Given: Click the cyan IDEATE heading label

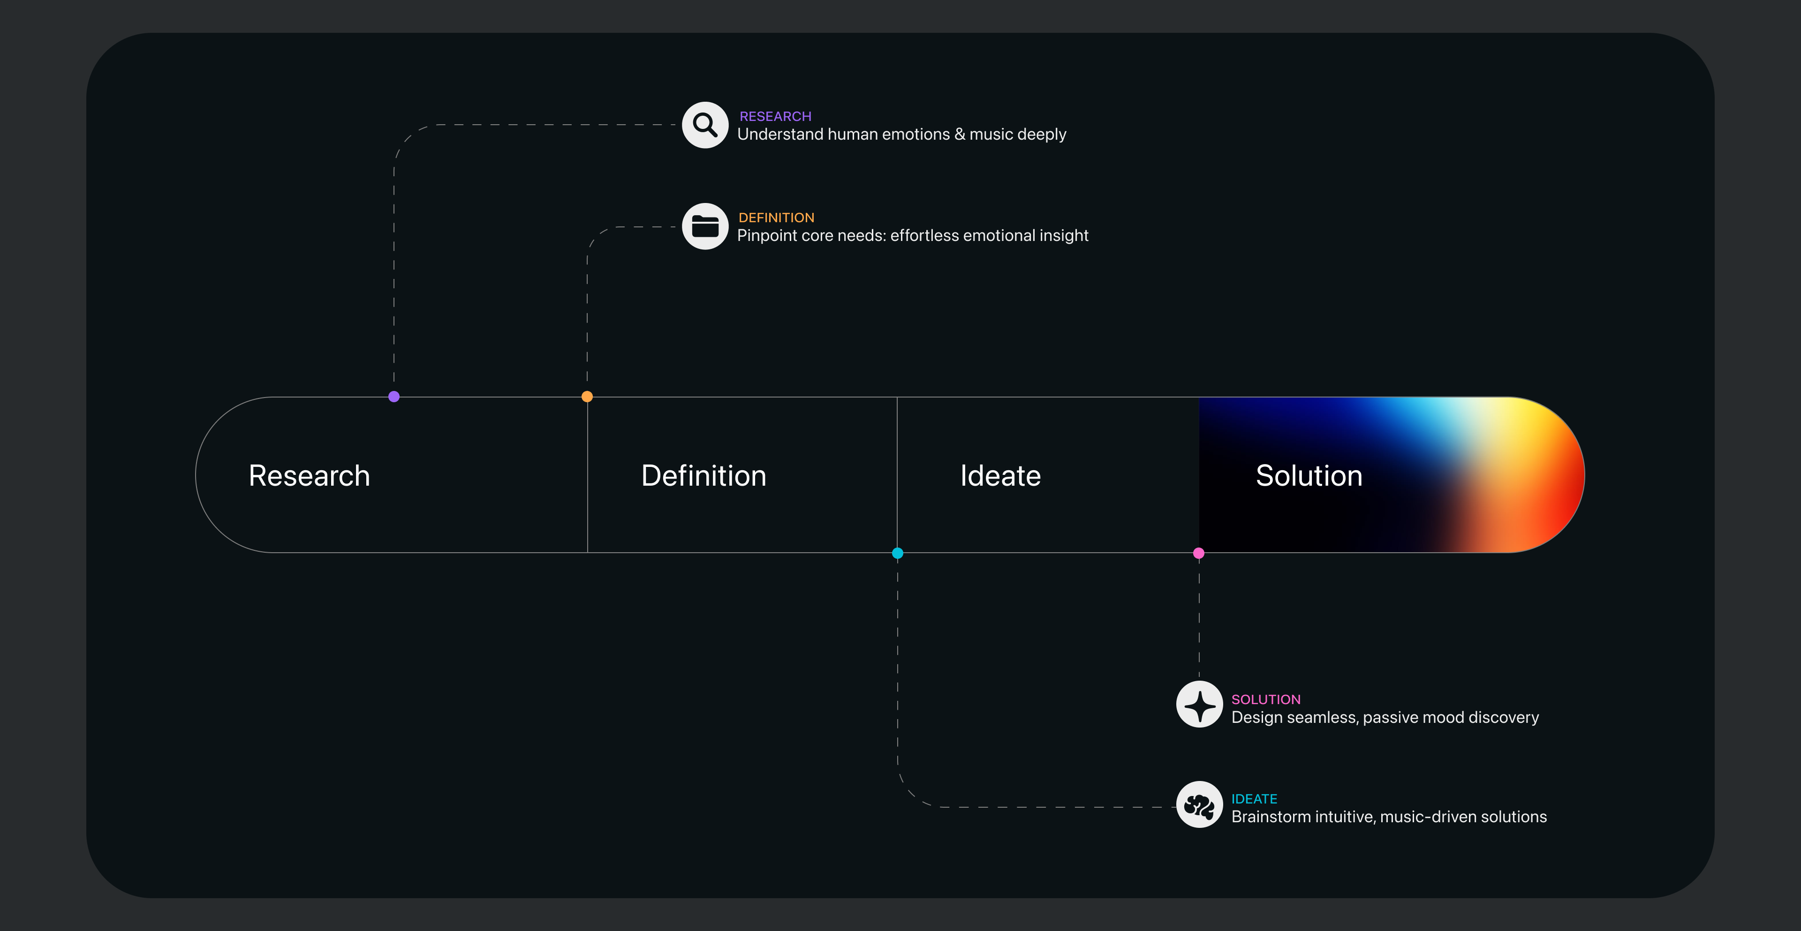Looking at the screenshot, I should tap(1254, 799).
